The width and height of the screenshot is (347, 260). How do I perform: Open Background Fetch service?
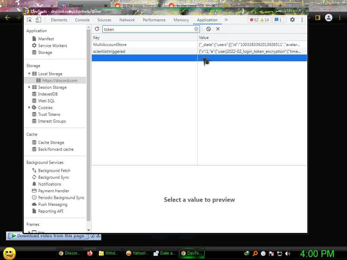(54, 171)
